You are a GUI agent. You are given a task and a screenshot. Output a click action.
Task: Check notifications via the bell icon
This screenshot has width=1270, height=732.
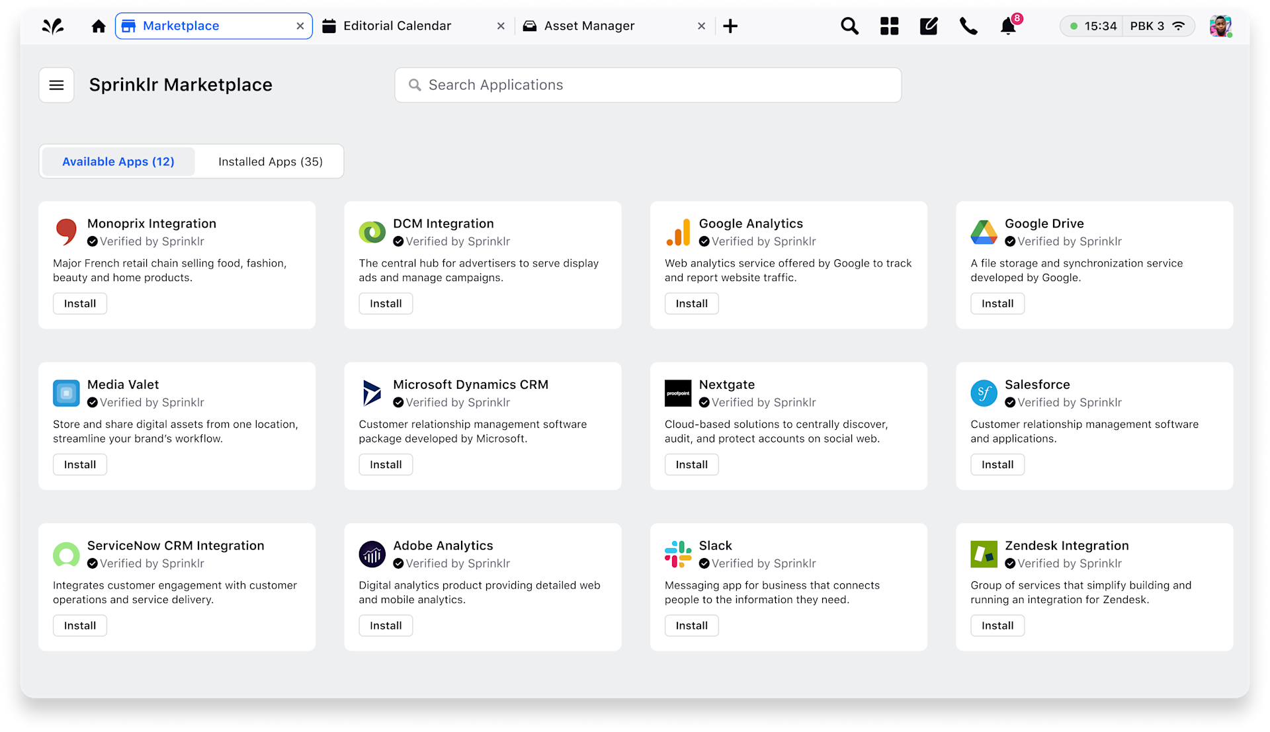[1007, 26]
